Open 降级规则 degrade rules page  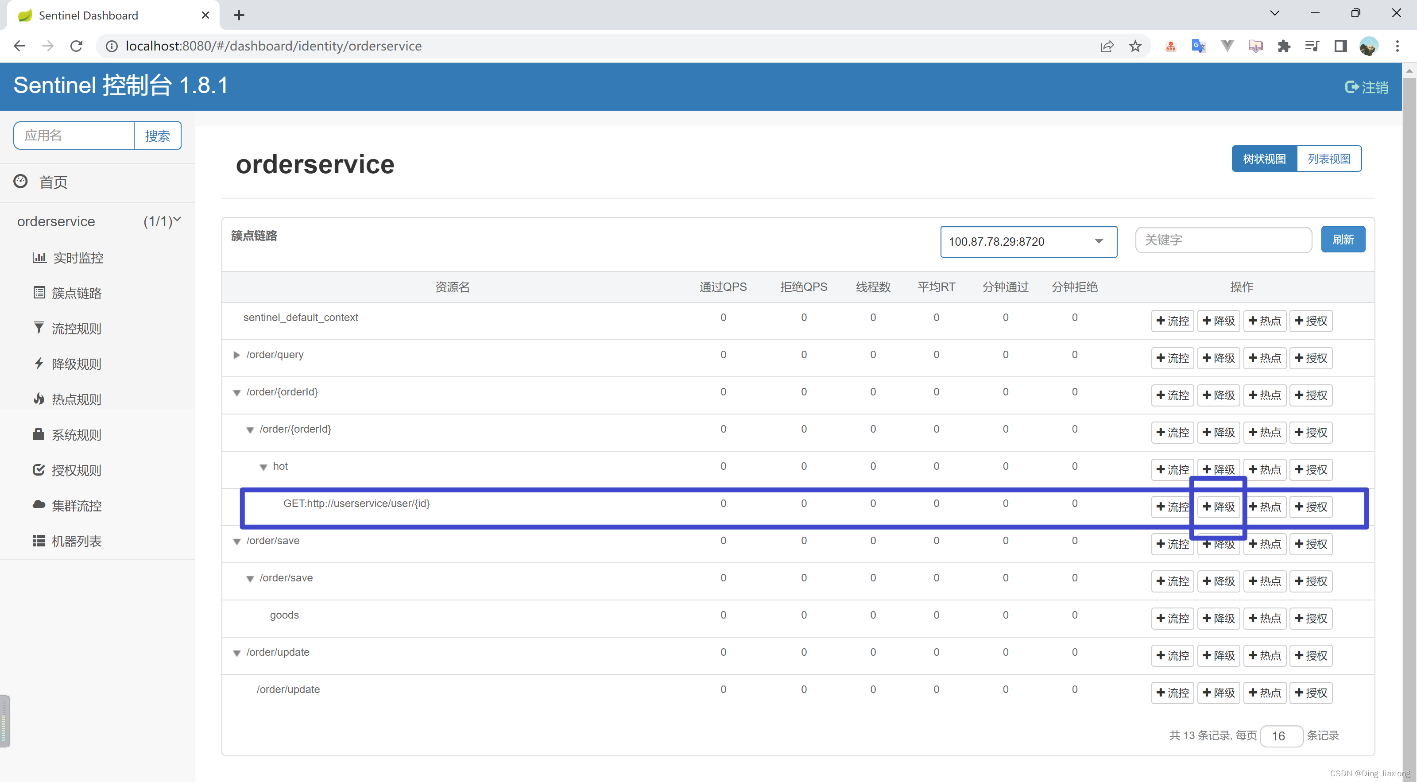point(76,364)
